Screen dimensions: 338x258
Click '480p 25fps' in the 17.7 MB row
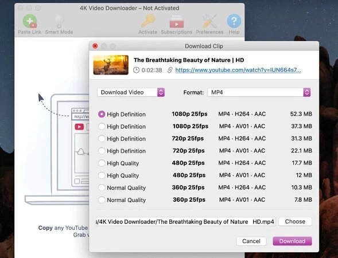188,163
